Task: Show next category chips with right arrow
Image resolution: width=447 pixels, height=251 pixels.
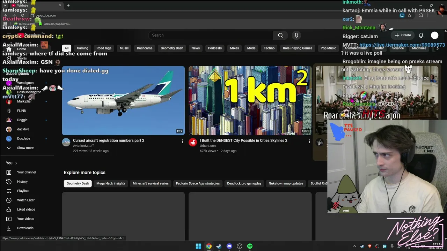Action: click(x=437, y=48)
